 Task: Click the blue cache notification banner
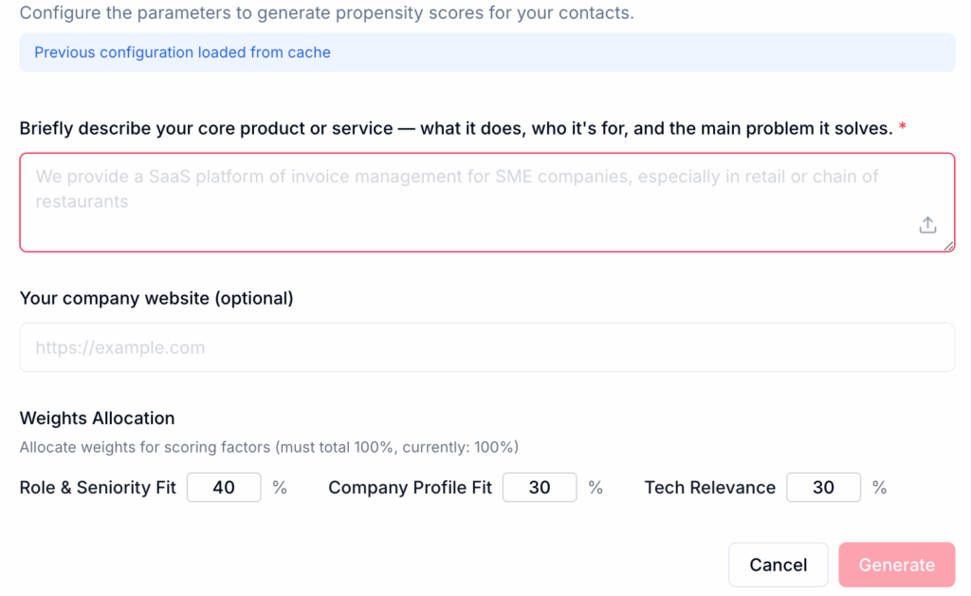(485, 52)
